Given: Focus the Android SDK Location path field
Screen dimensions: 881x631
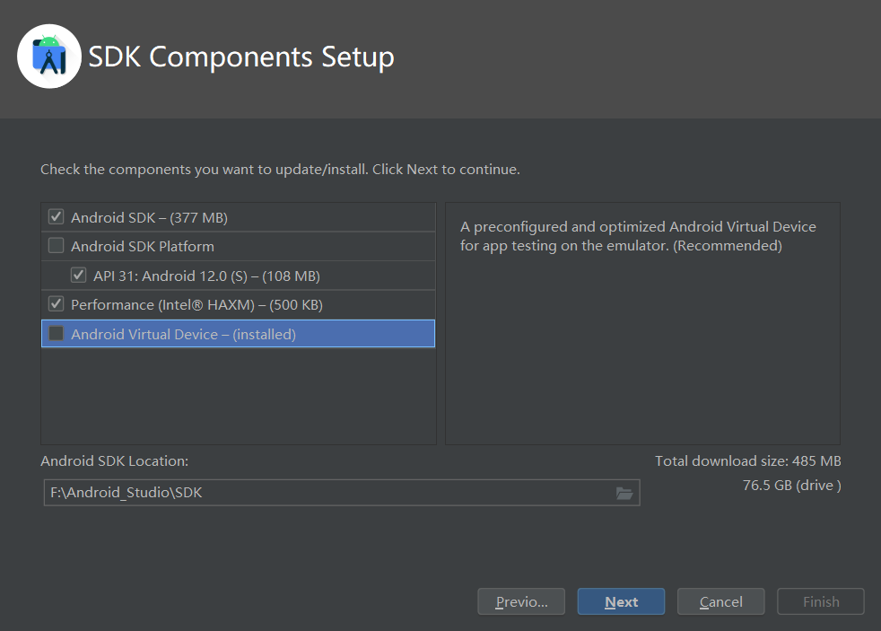Looking at the screenshot, I should pos(328,493).
